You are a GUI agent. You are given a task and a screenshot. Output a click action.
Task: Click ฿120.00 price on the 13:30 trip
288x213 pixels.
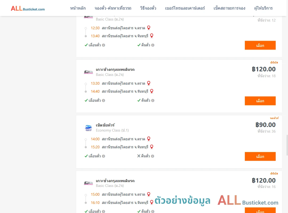pyautogui.click(x=263, y=69)
